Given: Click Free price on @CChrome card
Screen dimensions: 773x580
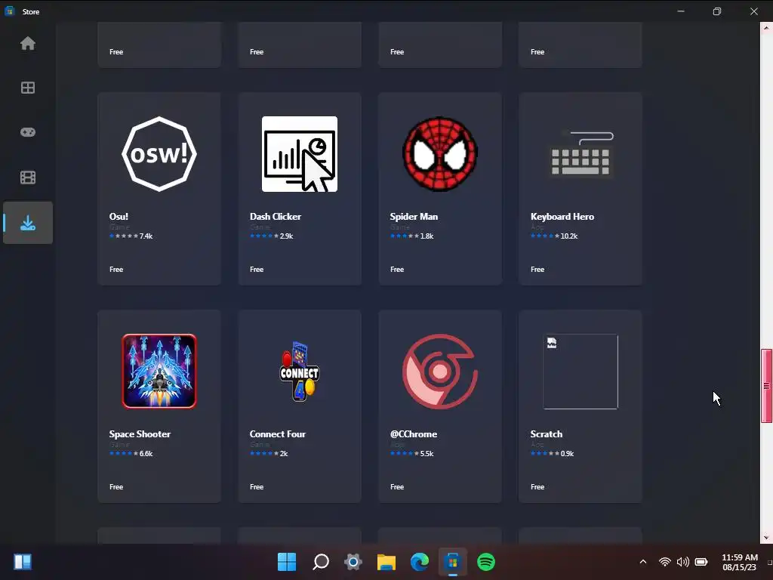Looking at the screenshot, I should tap(397, 487).
